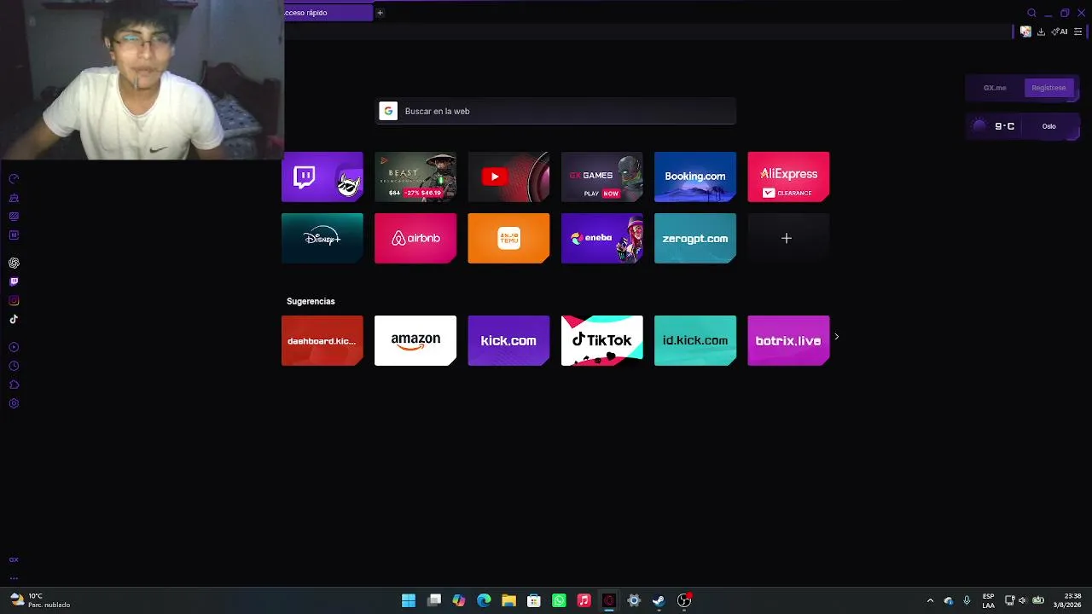Viewport: 1092px width, 614px height.
Task: Open the GX Games speed dial tile
Action: click(601, 177)
